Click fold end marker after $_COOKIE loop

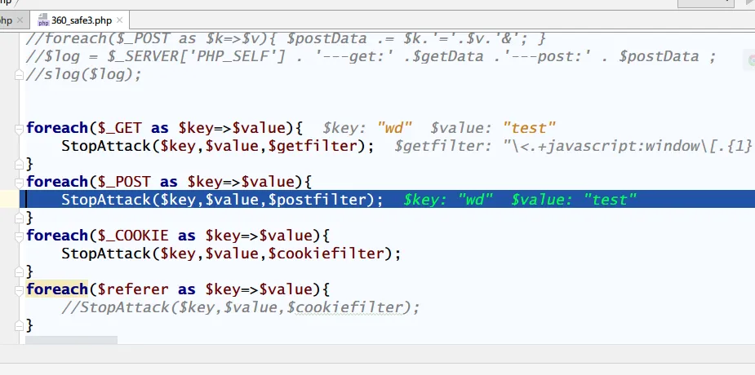20,271
